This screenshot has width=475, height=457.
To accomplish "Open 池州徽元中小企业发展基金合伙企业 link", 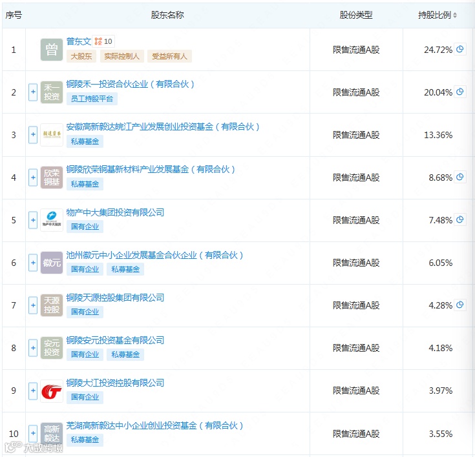I will tap(155, 255).
